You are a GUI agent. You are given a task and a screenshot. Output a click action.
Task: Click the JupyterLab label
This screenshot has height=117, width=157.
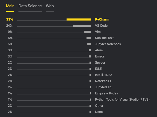pyautogui.click(x=103, y=87)
